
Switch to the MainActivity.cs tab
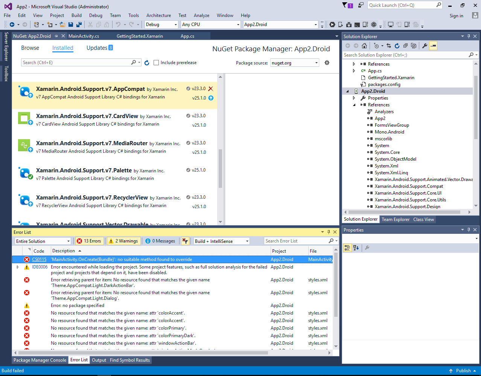[x=84, y=36]
